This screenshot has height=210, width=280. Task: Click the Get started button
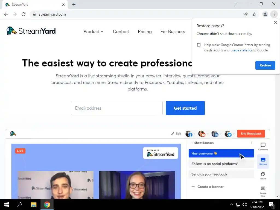[185, 108]
